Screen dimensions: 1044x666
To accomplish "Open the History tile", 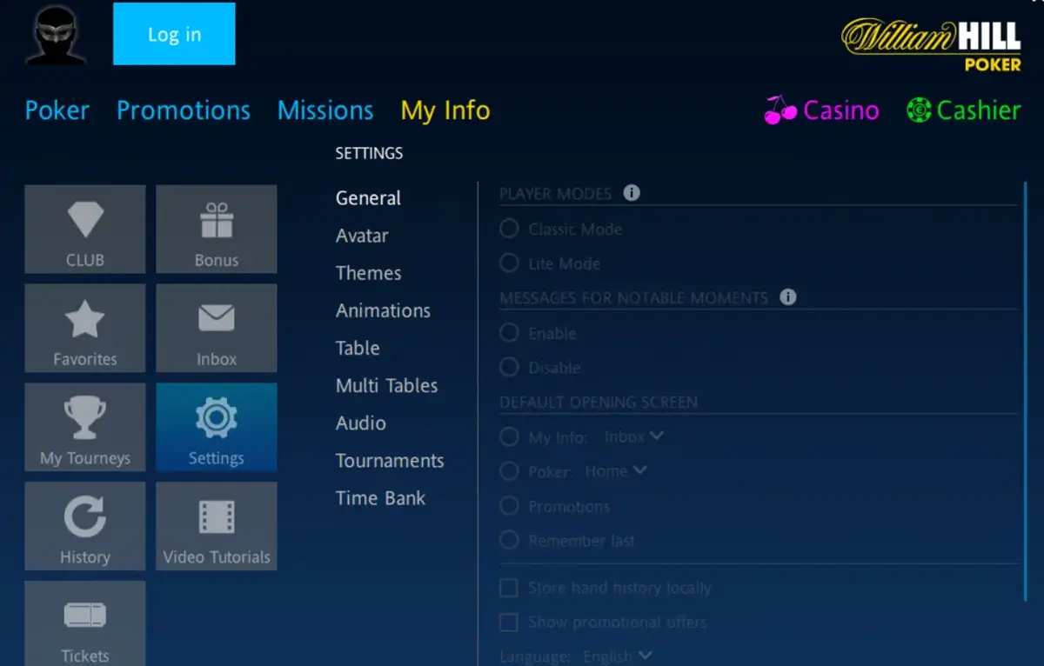I will (x=85, y=526).
